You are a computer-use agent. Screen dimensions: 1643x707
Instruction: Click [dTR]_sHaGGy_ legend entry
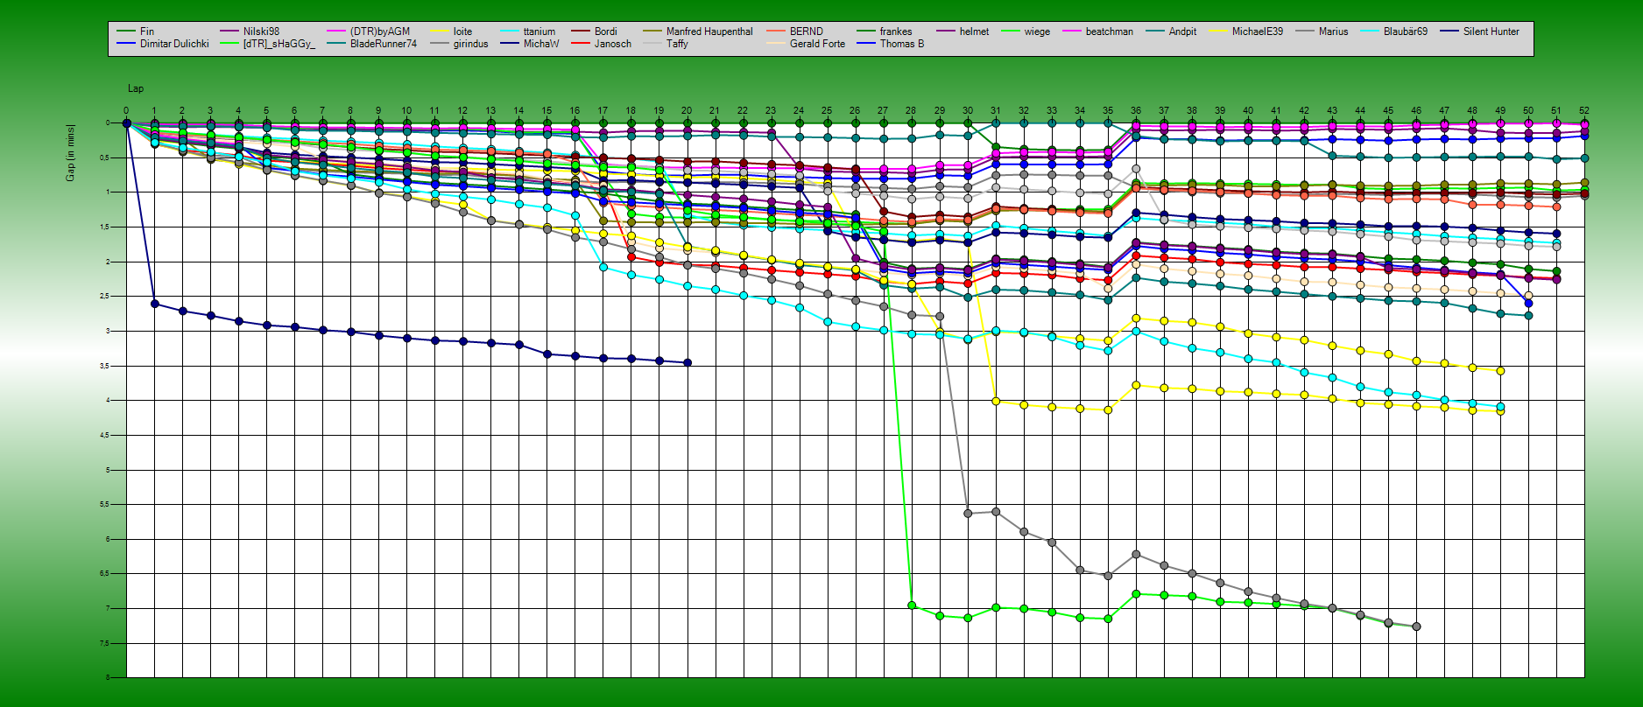pos(279,44)
